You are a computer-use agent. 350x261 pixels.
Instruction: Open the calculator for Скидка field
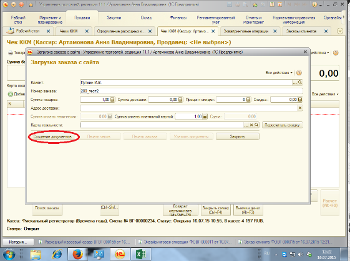300,100
